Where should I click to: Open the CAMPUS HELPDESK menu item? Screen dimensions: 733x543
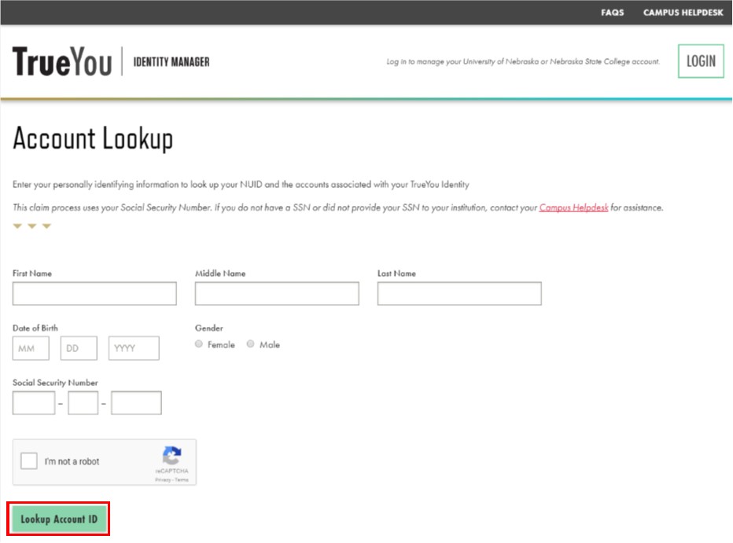coord(682,13)
